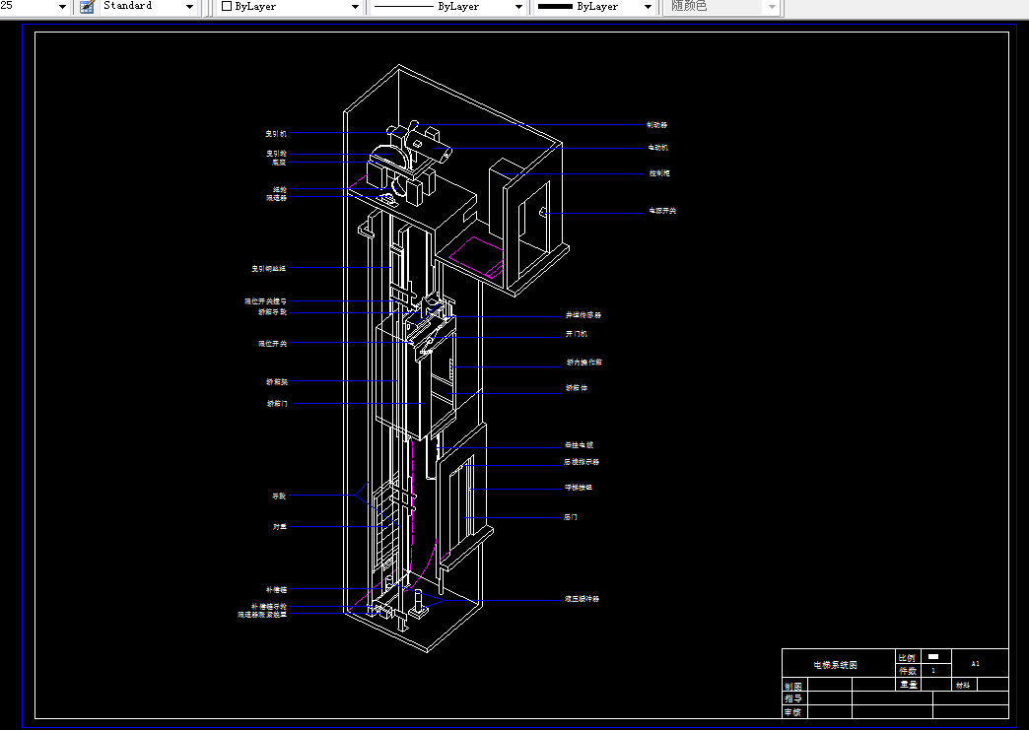Click the 比例 cell in title block
1029x730 pixels.
[906, 657]
